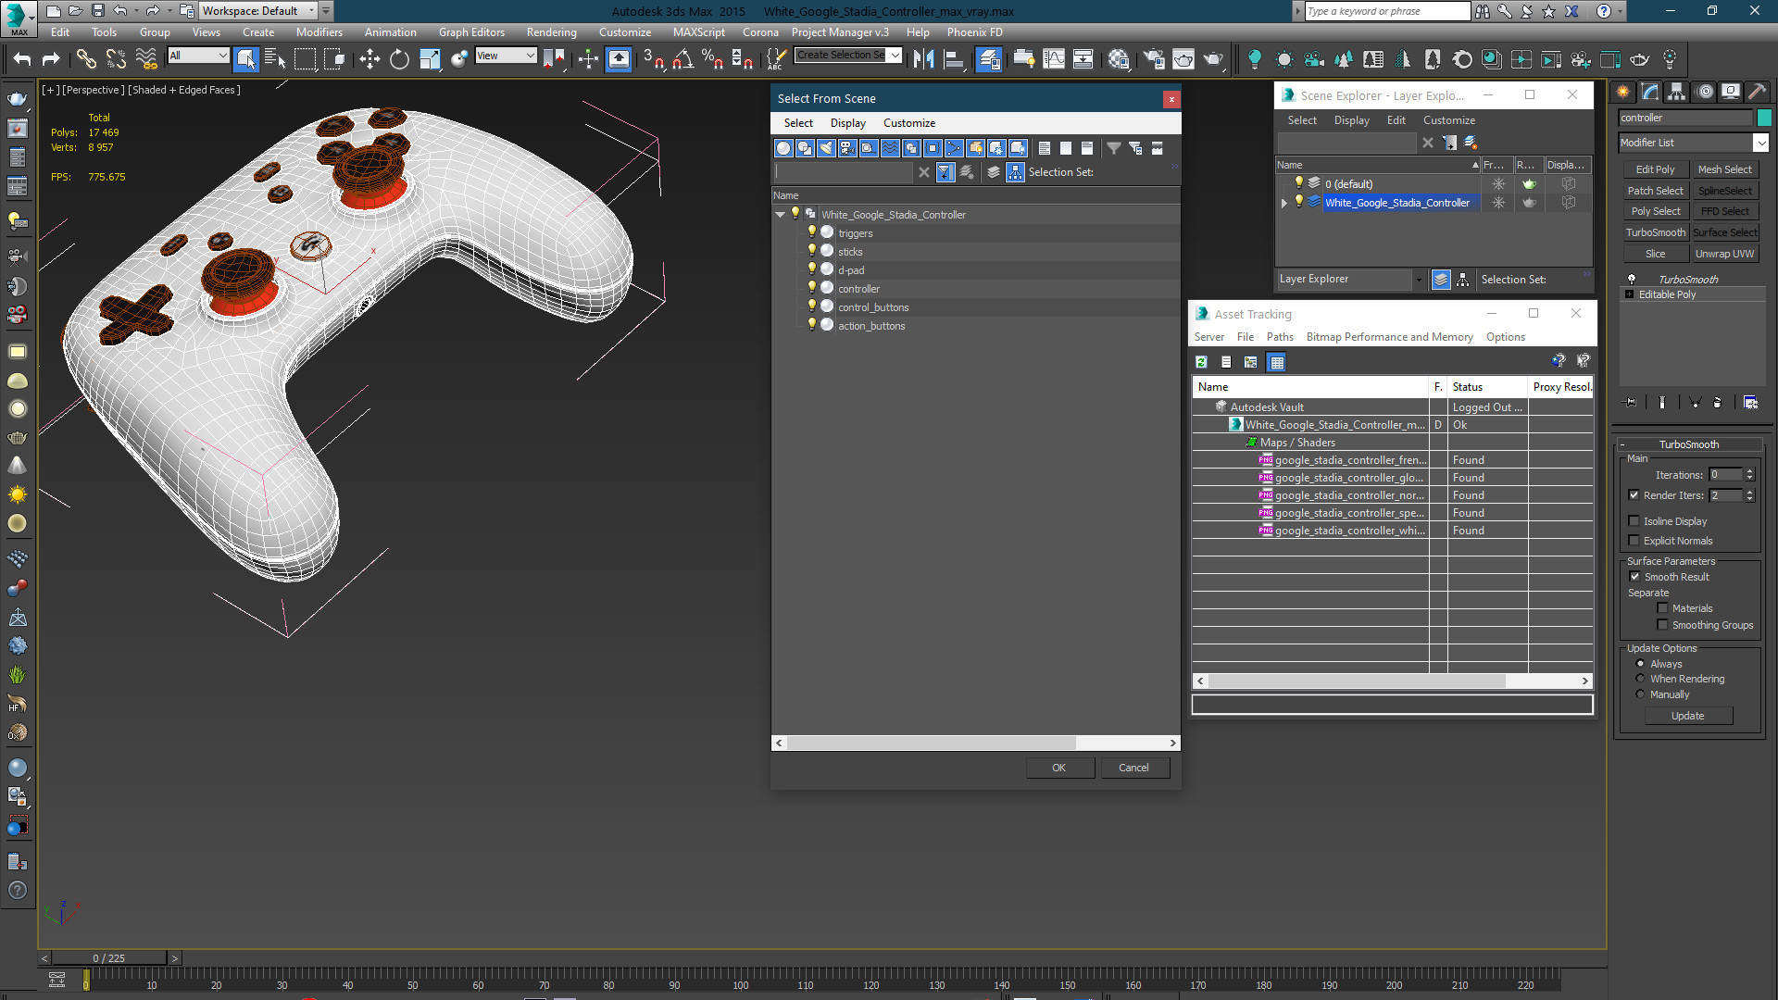
Task: Open the reference coordinate View dropdown
Action: 506,56
